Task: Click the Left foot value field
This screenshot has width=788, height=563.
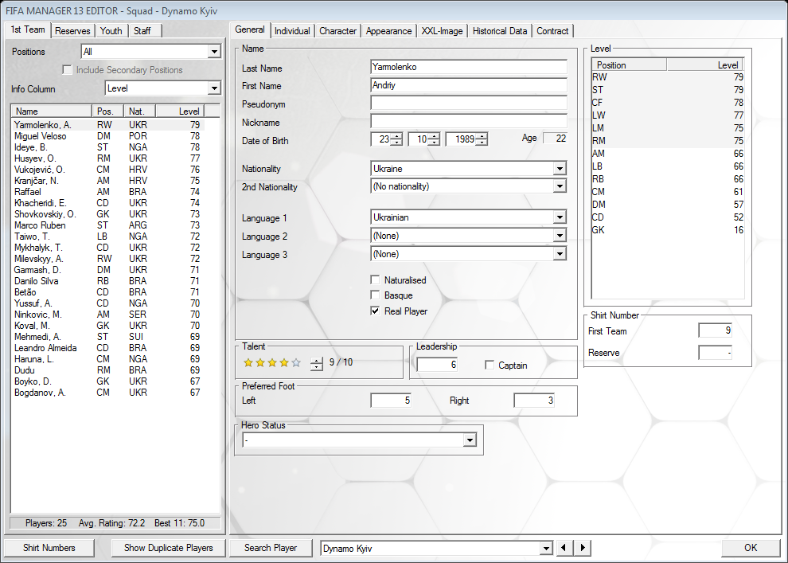Action: [x=391, y=400]
